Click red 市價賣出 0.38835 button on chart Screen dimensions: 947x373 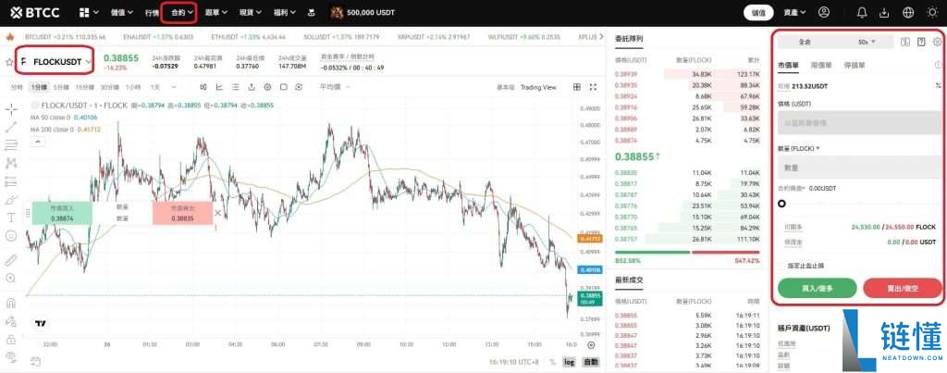(182, 214)
